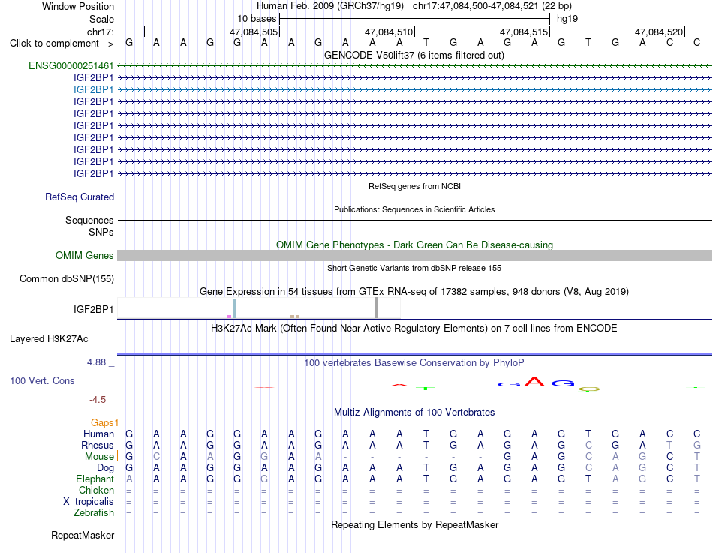Image resolution: width=713 pixels, height=553 pixels.
Task: Select the Human alignment row label
Action: click(98, 434)
